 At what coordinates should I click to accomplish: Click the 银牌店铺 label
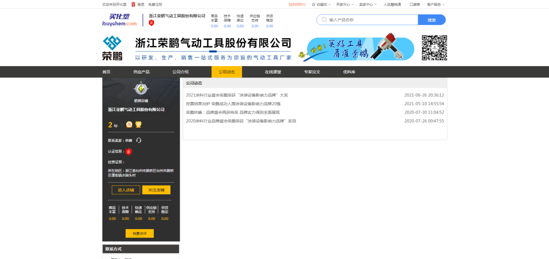141,101
